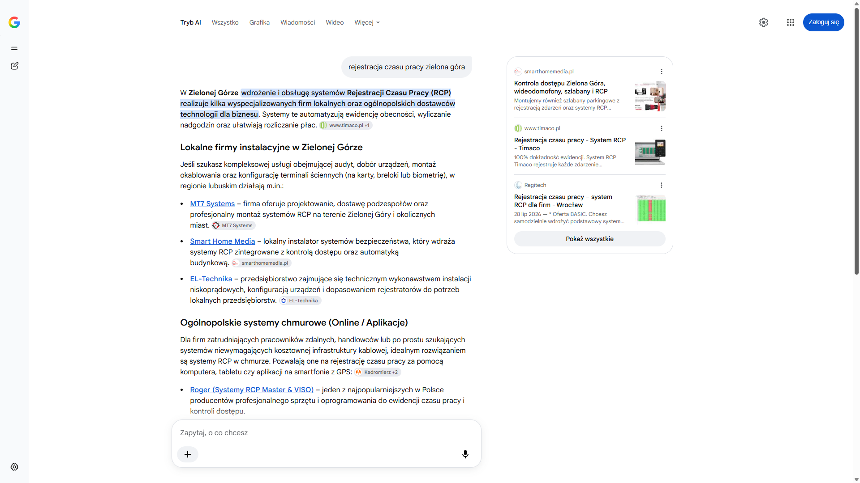Start a new chat with pencil icon
The height and width of the screenshot is (483, 860).
click(14, 66)
